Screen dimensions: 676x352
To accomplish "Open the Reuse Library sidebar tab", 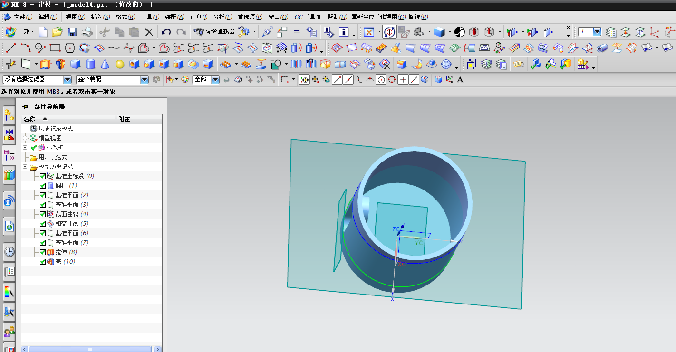I will pyautogui.click(x=9, y=175).
